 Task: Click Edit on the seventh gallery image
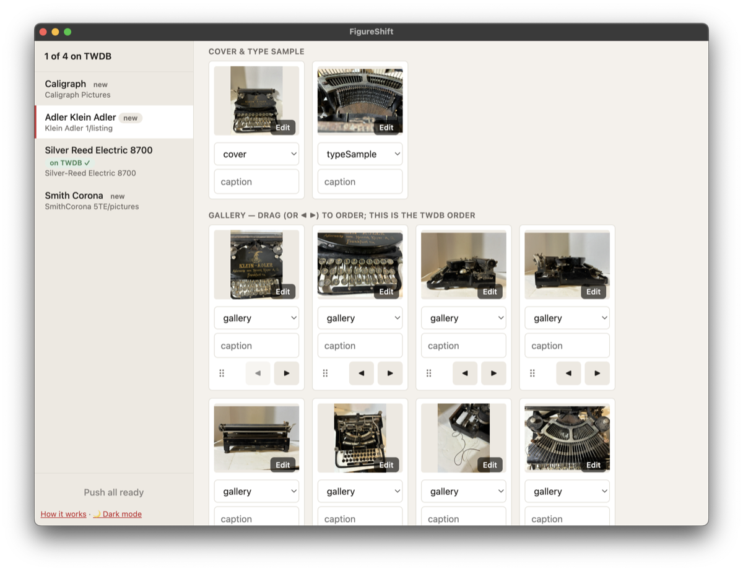(x=490, y=465)
